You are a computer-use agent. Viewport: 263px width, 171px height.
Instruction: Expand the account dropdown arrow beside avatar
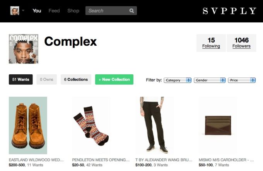(x=23, y=10)
